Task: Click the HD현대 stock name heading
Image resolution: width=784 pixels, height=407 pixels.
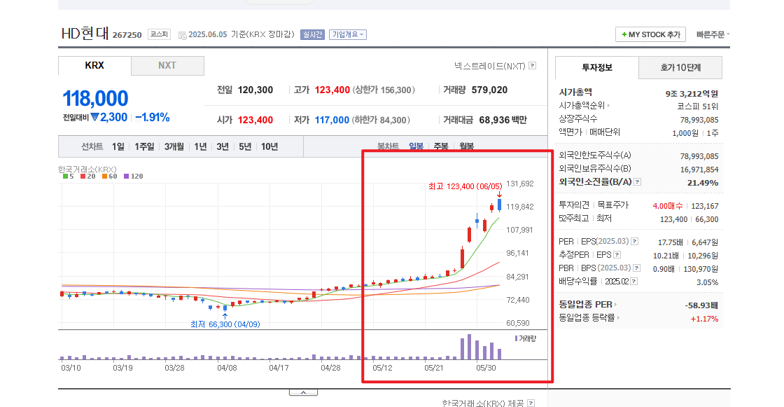Action: tap(85, 34)
